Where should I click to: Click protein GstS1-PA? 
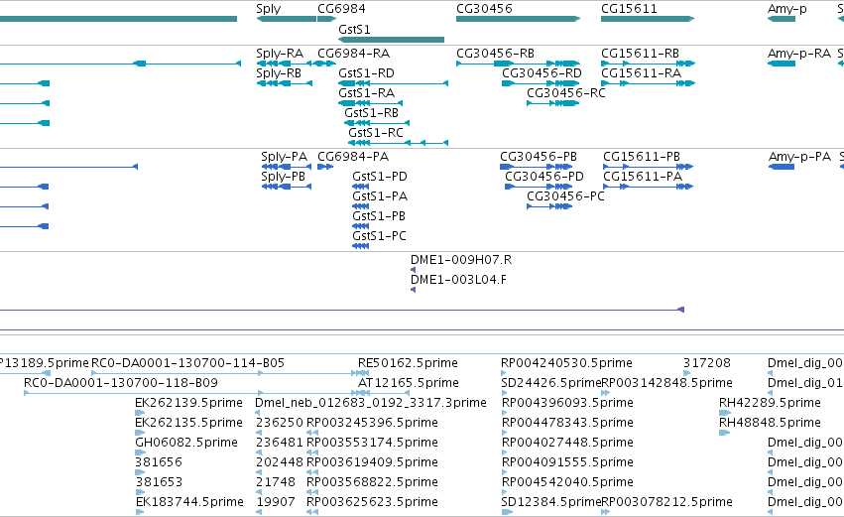click(380, 196)
